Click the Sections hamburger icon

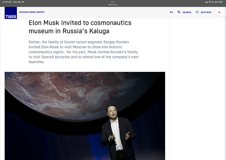(197, 12)
